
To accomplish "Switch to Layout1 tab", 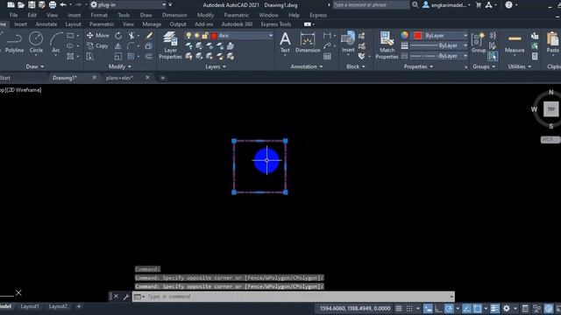I will point(30,306).
